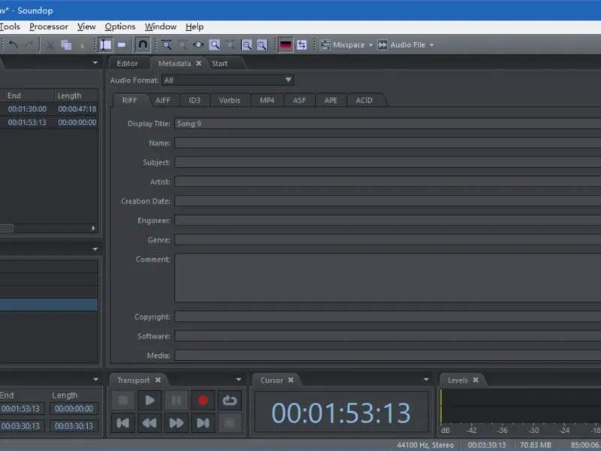The image size is (601, 451).
Task: Click the fast forward transport button
Action: point(176,423)
